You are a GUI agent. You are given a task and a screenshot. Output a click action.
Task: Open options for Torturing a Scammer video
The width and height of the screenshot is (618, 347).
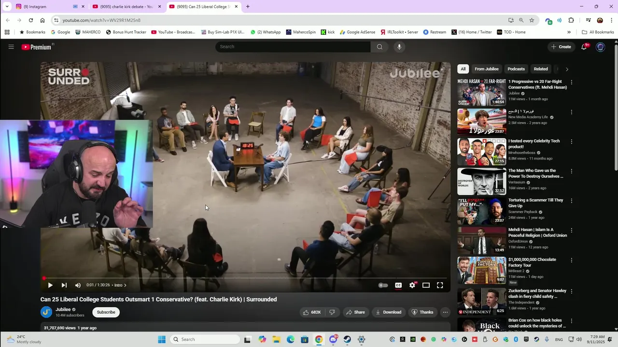coord(572,200)
